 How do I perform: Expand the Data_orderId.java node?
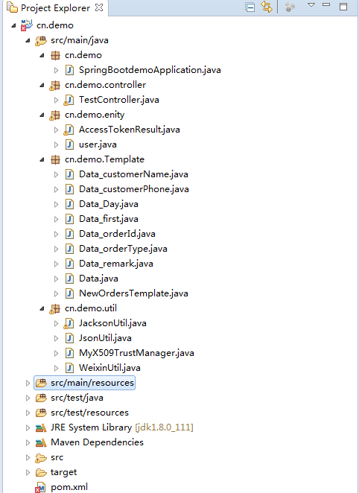57,235
